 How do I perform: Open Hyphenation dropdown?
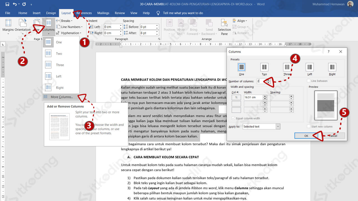coord(69,33)
